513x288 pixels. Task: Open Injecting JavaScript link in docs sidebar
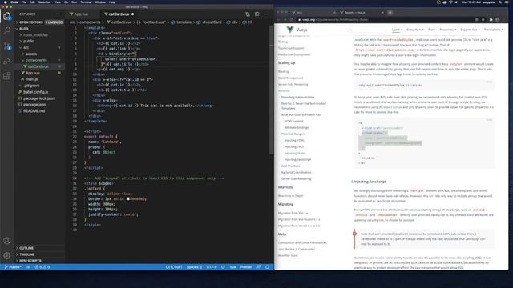297,160
